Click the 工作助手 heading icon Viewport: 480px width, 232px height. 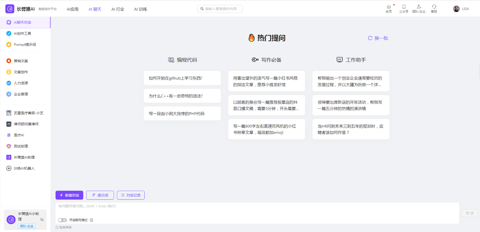tap(340, 60)
